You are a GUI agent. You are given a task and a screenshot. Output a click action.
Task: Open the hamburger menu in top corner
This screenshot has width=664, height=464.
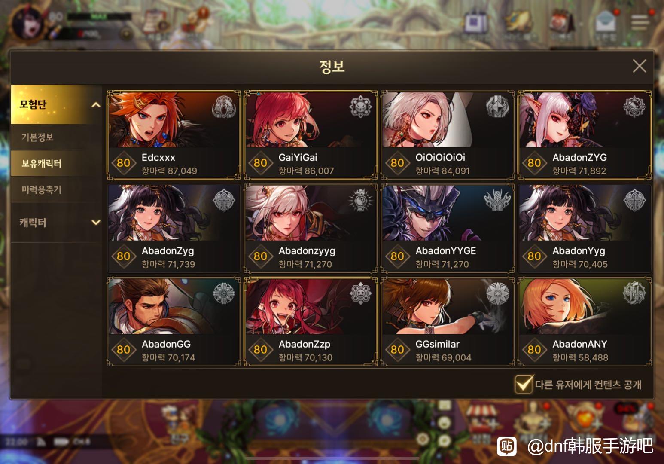(640, 22)
